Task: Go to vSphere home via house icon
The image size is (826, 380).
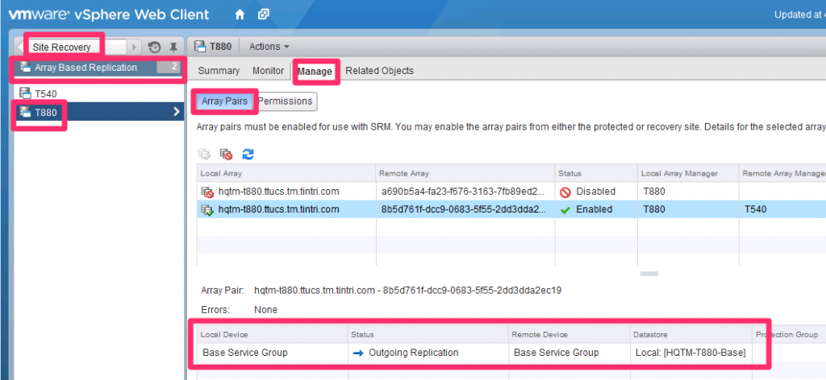Action: pos(240,14)
